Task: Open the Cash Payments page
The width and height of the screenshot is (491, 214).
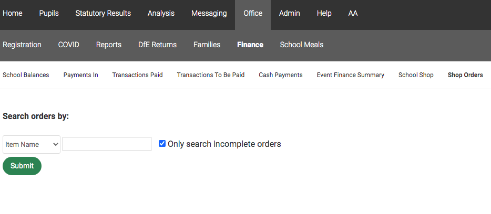Action: pyautogui.click(x=280, y=75)
